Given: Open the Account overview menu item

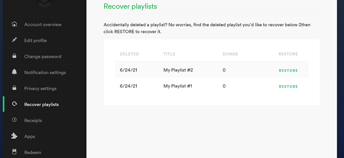Looking at the screenshot, I should (x=43, y=25).
